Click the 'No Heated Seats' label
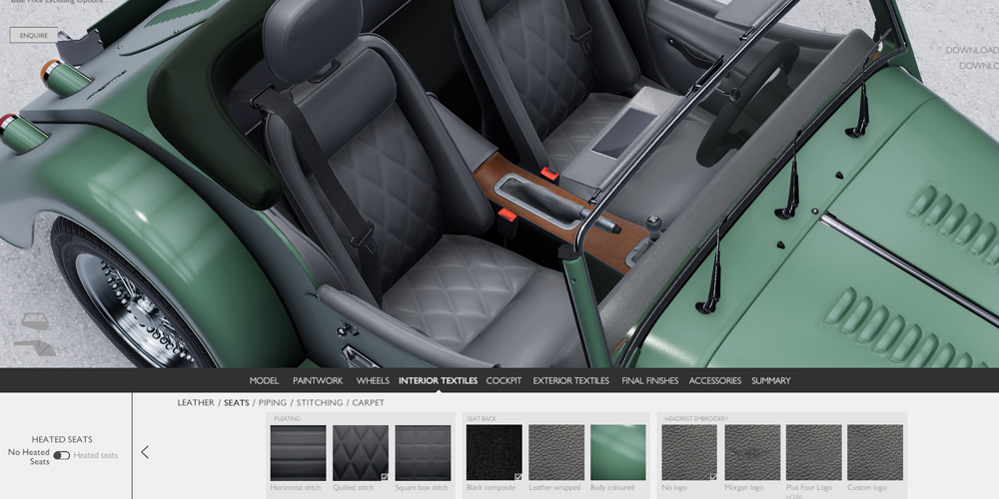The width and height of the screenshot is (999, 499). coord(29,456)
